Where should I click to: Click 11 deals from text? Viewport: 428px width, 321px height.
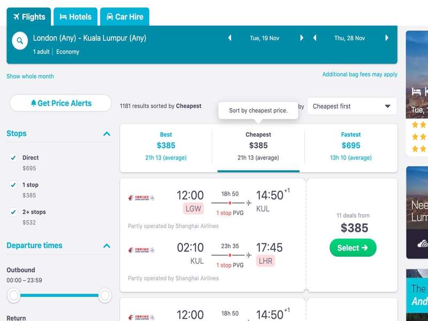pos(353,216)
